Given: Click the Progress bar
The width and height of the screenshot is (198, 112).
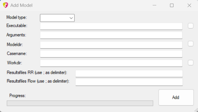Looking at the screenshot, I should (80, 103).
